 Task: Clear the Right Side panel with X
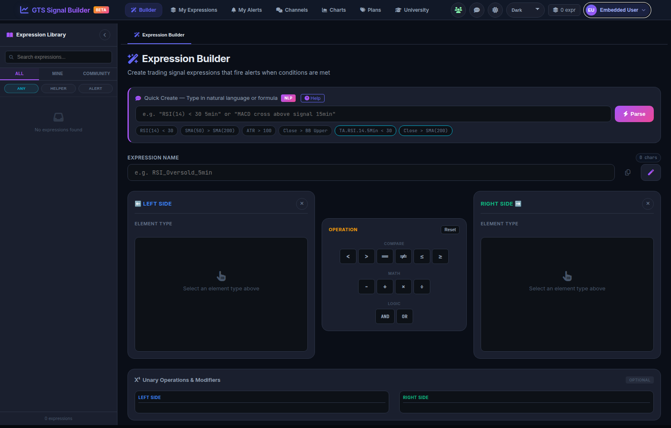[648, 204]
